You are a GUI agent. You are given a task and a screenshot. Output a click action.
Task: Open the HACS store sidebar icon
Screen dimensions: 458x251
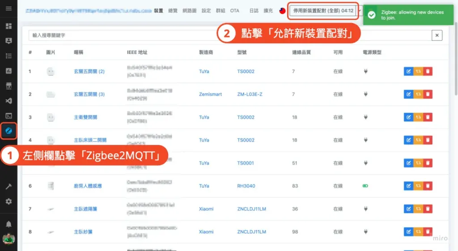point(8,86)
